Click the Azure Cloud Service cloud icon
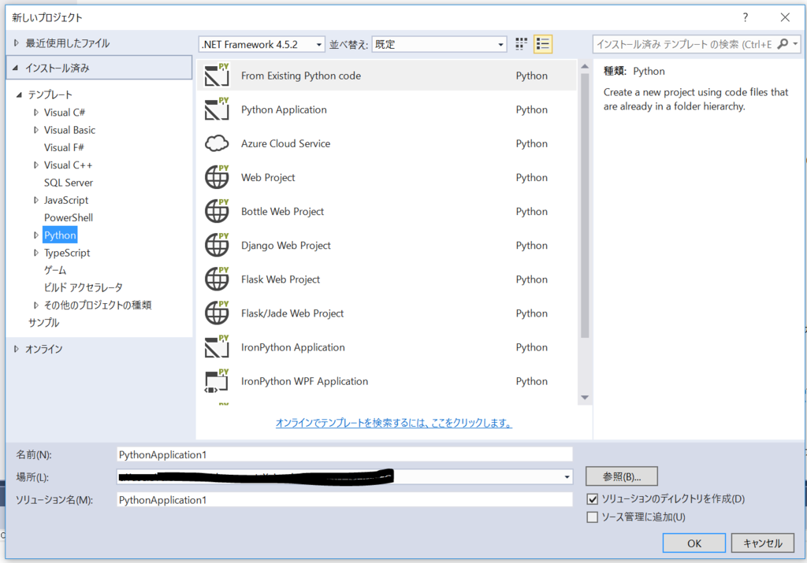The width and height of the screenshot is (807, 563). [x=217, y=143]
